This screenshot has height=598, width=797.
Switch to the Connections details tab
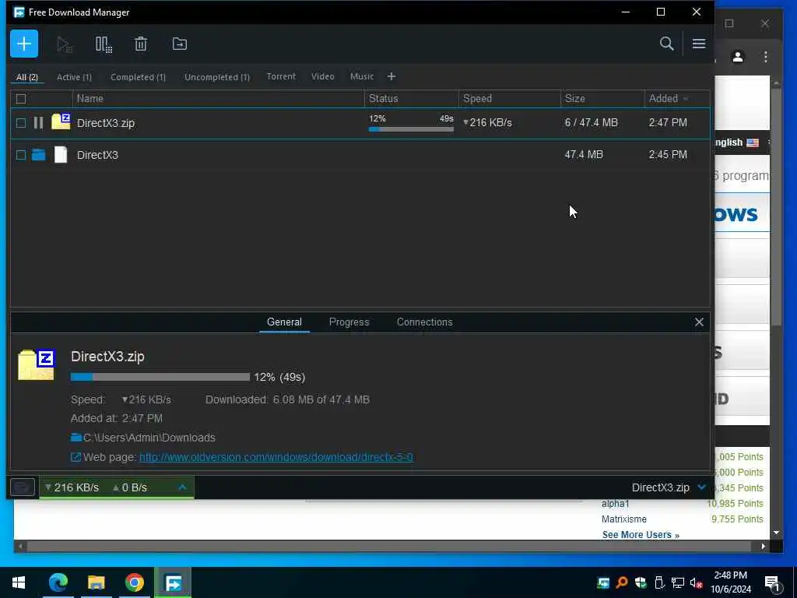424,322
